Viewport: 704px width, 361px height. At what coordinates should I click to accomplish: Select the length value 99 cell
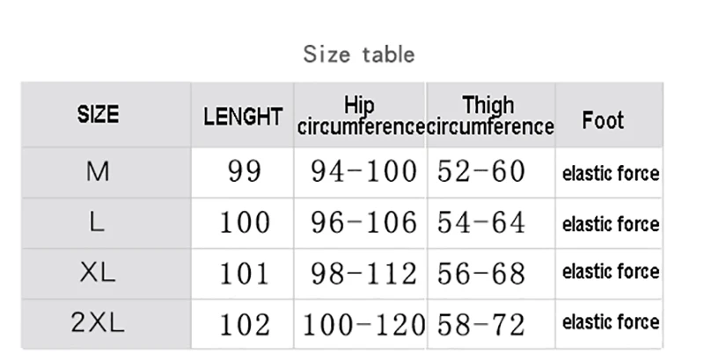[245, 172]
